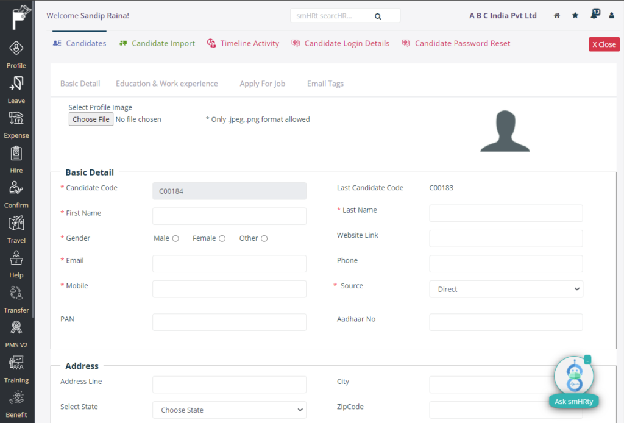Switch to Education & Work experience tab

(x=166, y=84)
